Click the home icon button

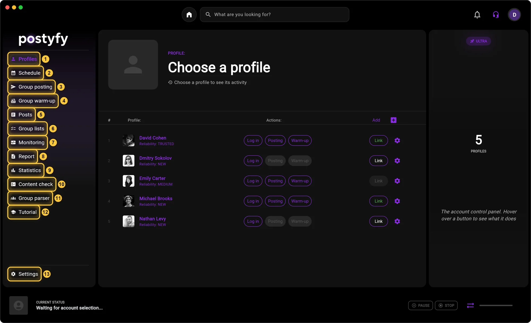[189, 15]
